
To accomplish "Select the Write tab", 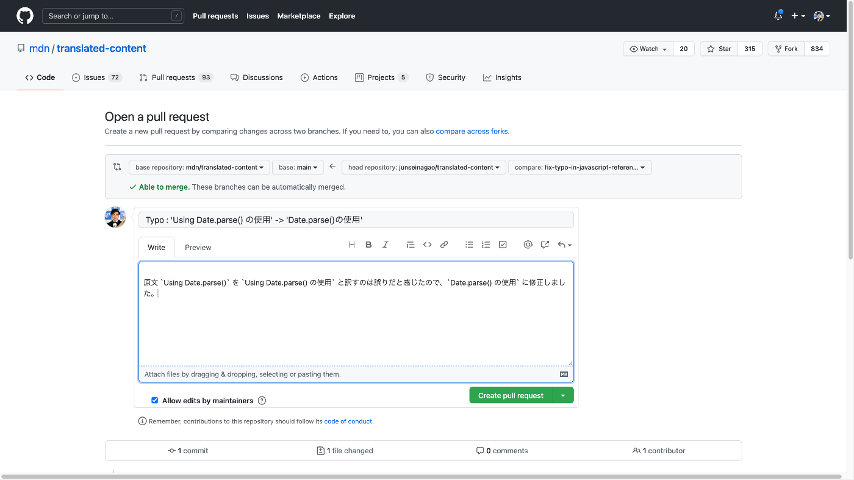I will click(156, 247).
